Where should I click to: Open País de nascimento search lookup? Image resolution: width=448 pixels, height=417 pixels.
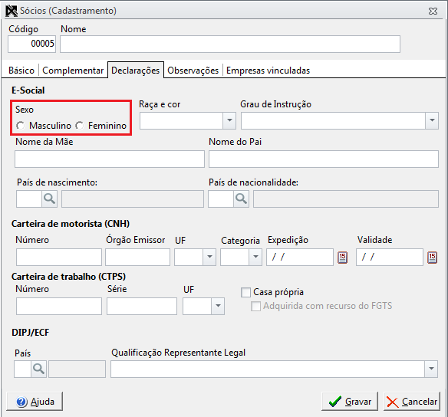point(49,199)
